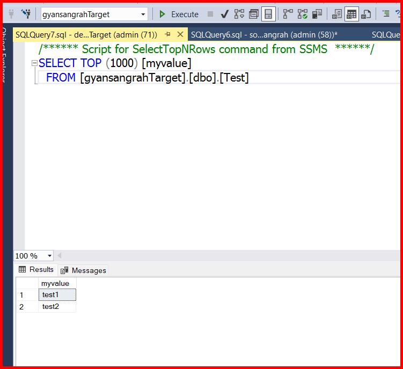Click [dbo] in the FROM clause
The width and height of the screenshot is (403, 369).
[x=203, y=78]
